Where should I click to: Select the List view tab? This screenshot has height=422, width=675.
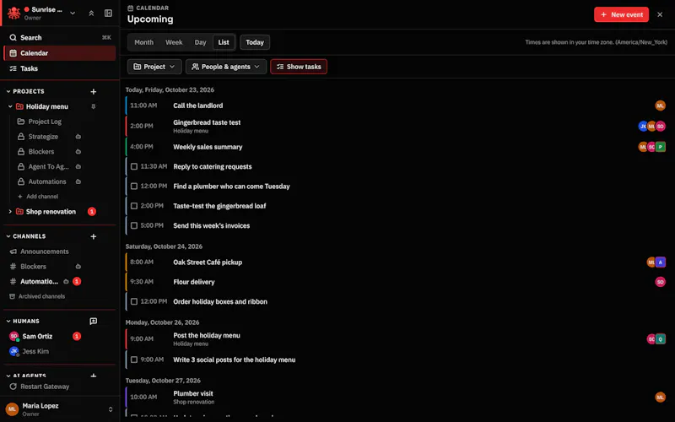click(224, 42)
